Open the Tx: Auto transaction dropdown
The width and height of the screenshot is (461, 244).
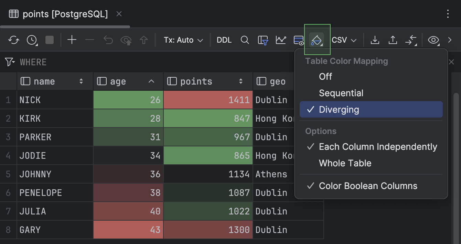(183, 40)
